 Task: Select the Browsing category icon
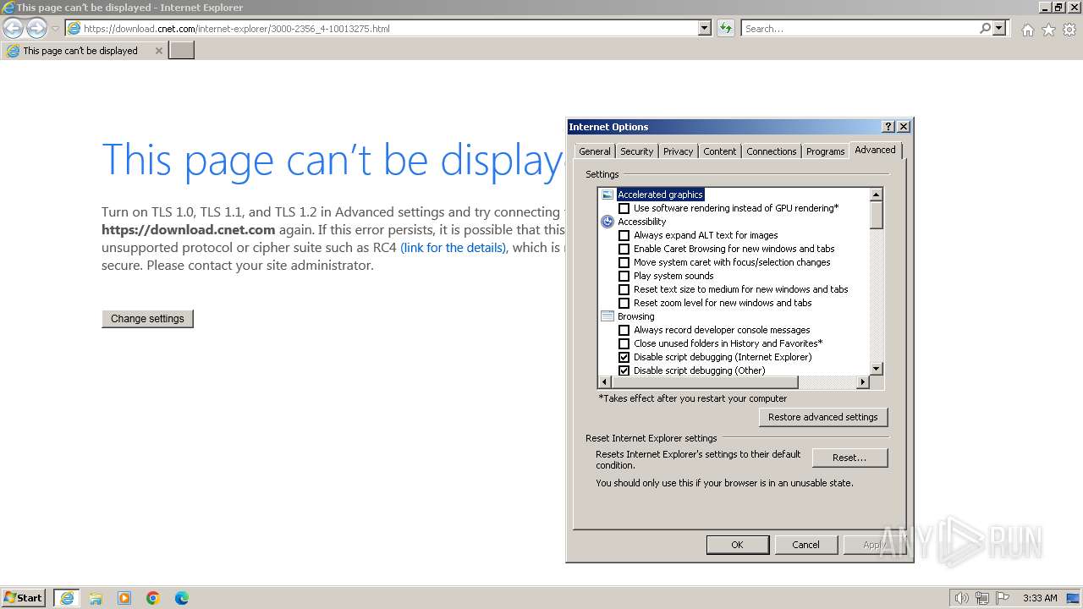click(x=607, y=316)
